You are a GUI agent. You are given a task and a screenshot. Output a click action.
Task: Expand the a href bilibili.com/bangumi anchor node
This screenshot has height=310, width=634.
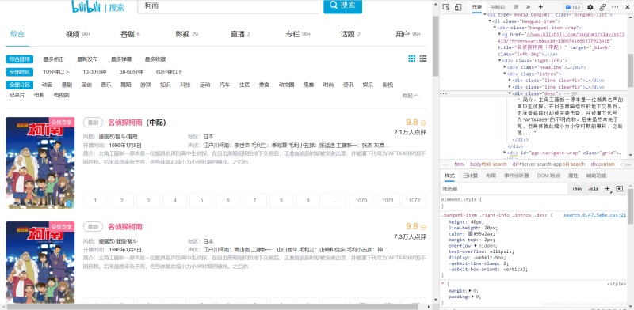tap(500, 34)
